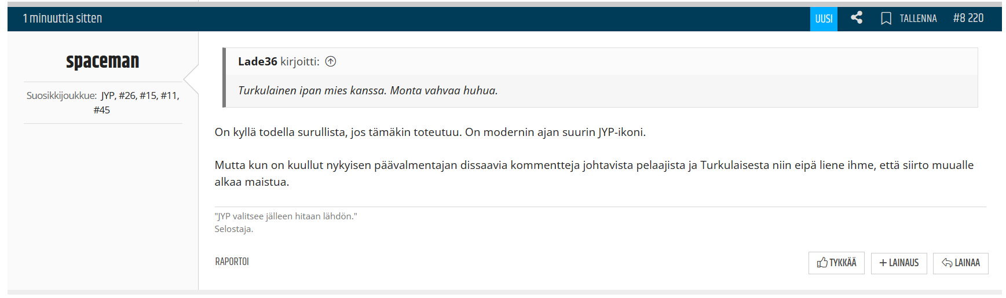Click the Suosikkijoukkue favorite team info

pyautogui.click(x=103, y=102)
